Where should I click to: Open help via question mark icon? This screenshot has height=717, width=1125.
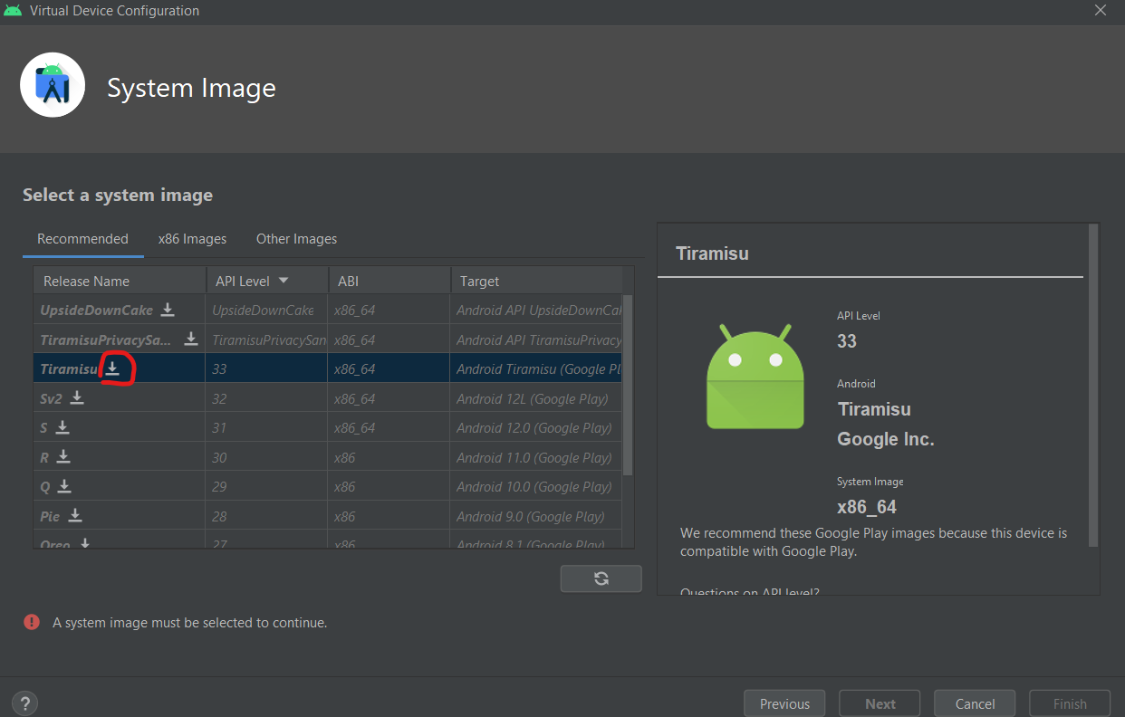pyautogui.click(x=24, y=703)
